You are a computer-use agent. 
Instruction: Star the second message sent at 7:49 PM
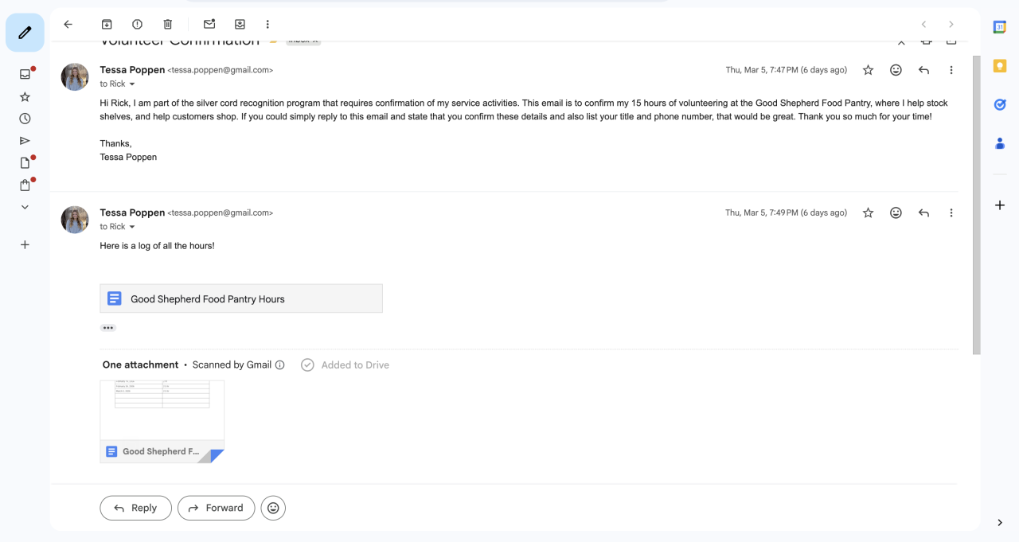[869, 213]
